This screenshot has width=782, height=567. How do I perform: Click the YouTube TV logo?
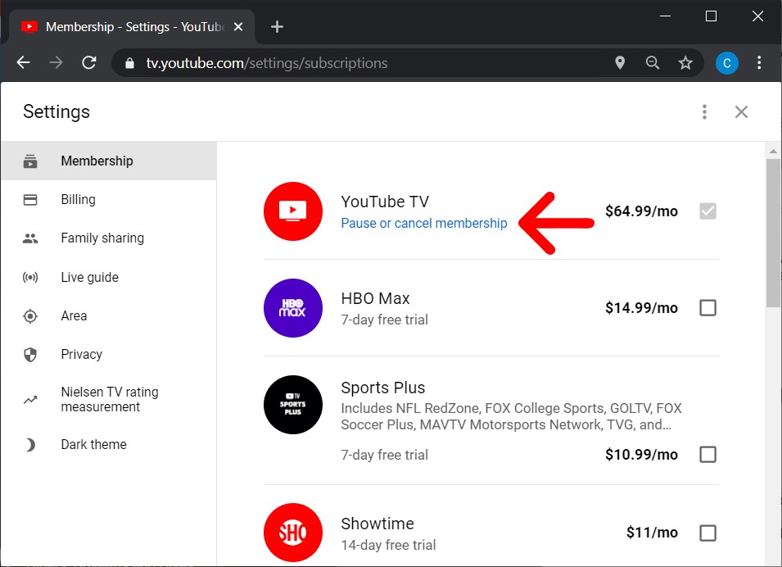pyautogui.click(x=293, y=211)
